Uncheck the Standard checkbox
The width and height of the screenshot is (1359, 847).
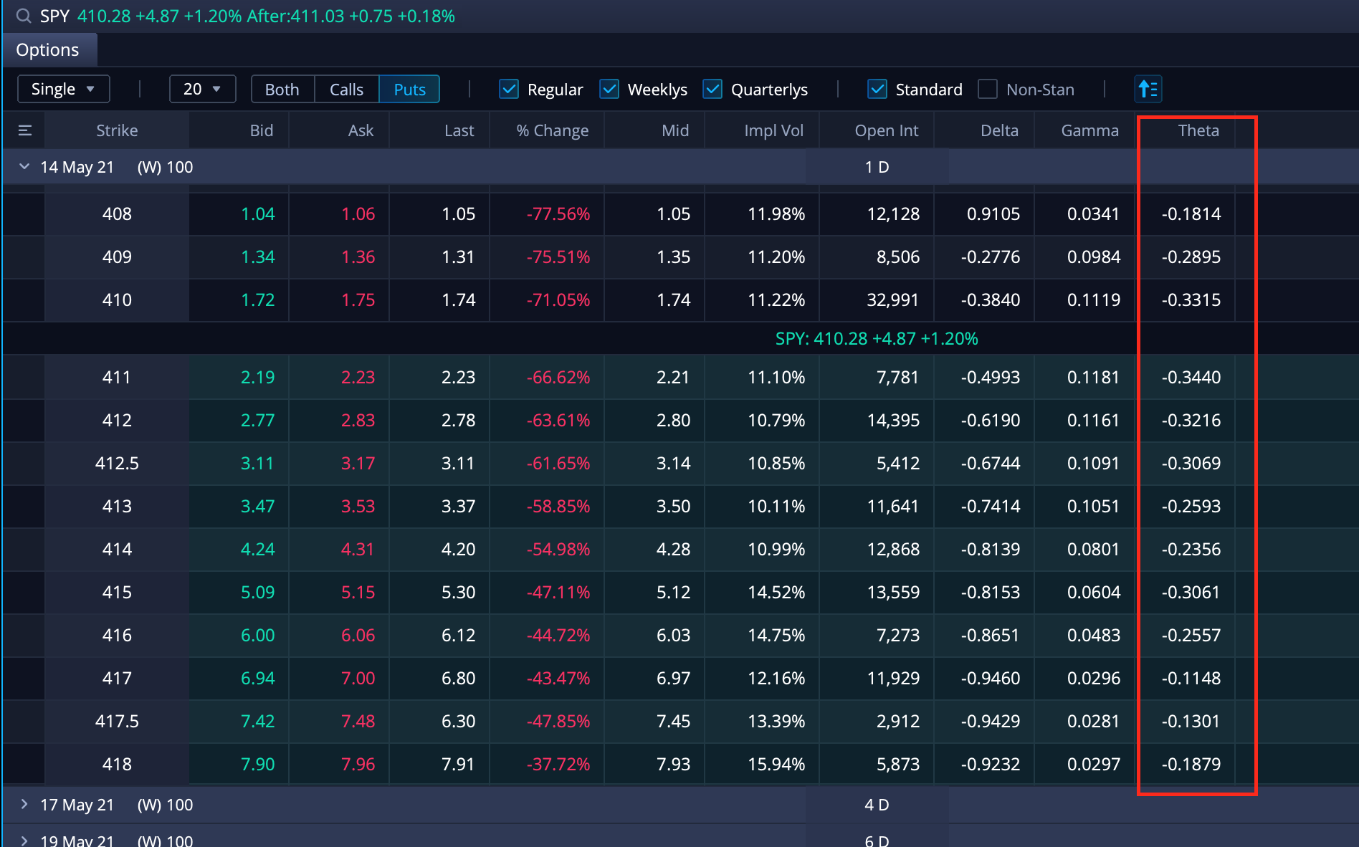(877, 89)
